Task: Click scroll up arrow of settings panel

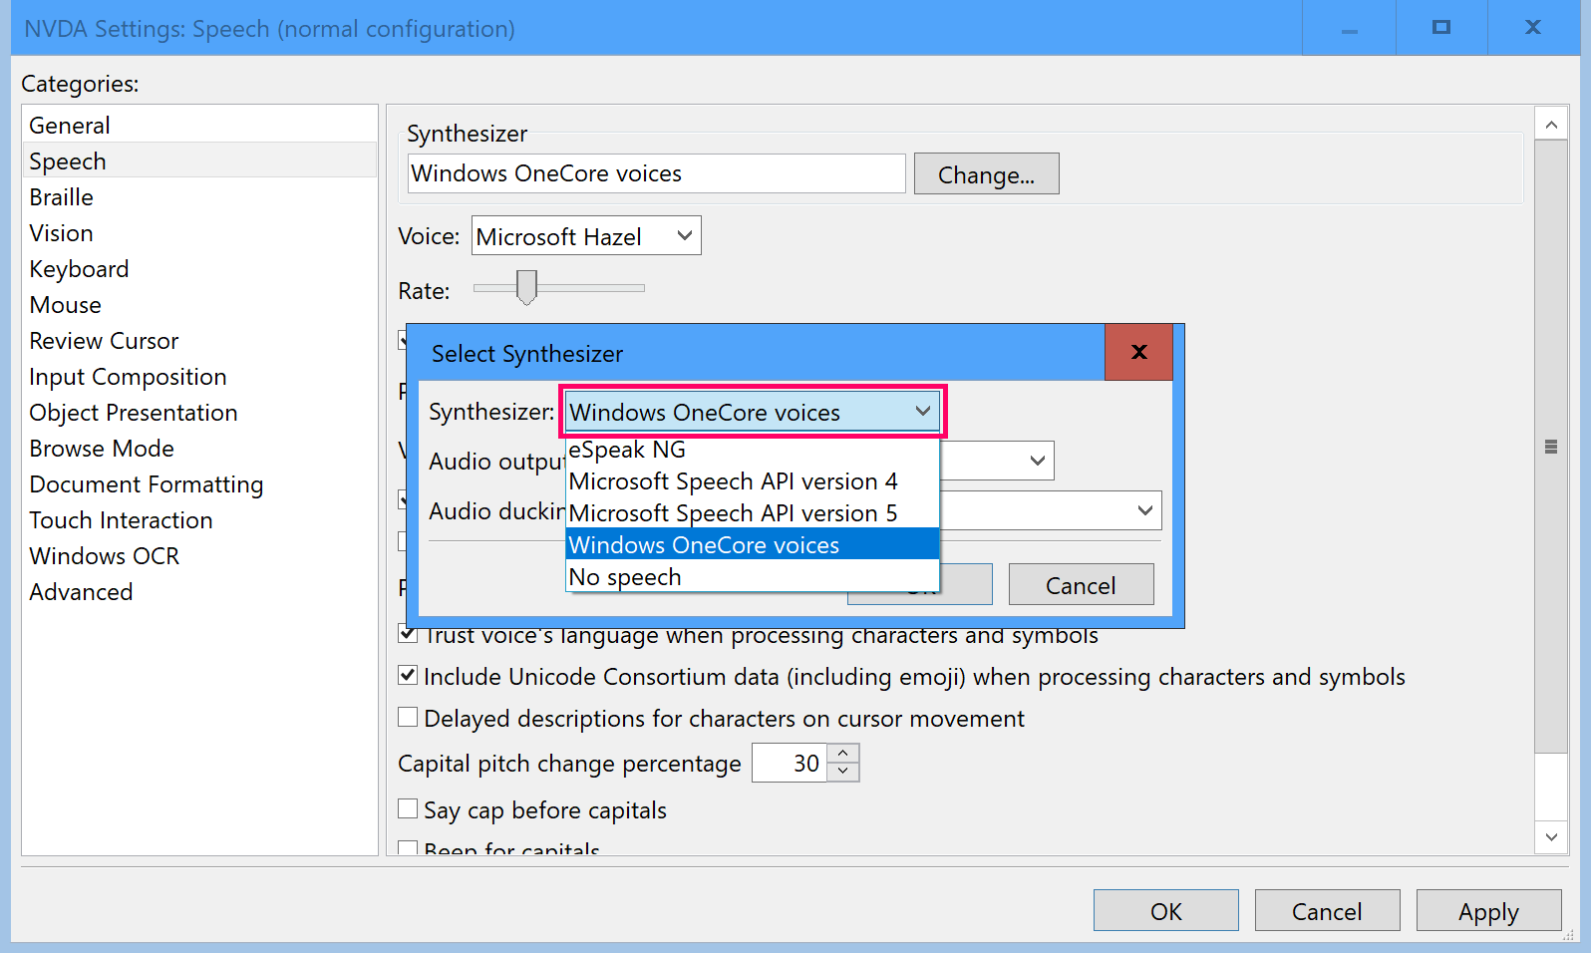Action: coord(1551,125)
